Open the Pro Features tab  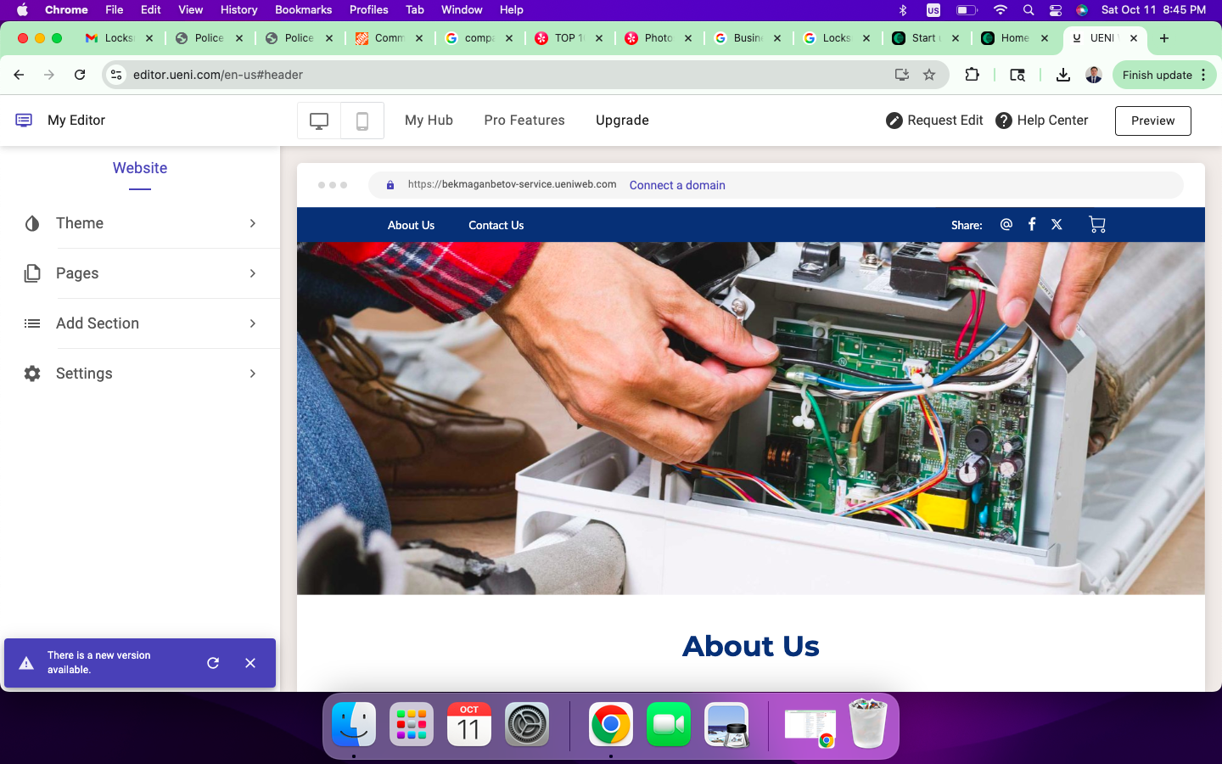[524, 121]
